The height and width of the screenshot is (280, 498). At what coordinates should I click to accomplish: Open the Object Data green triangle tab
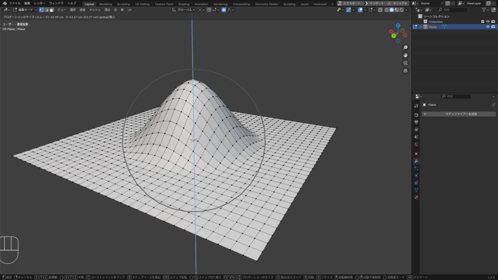click(416, 190)
